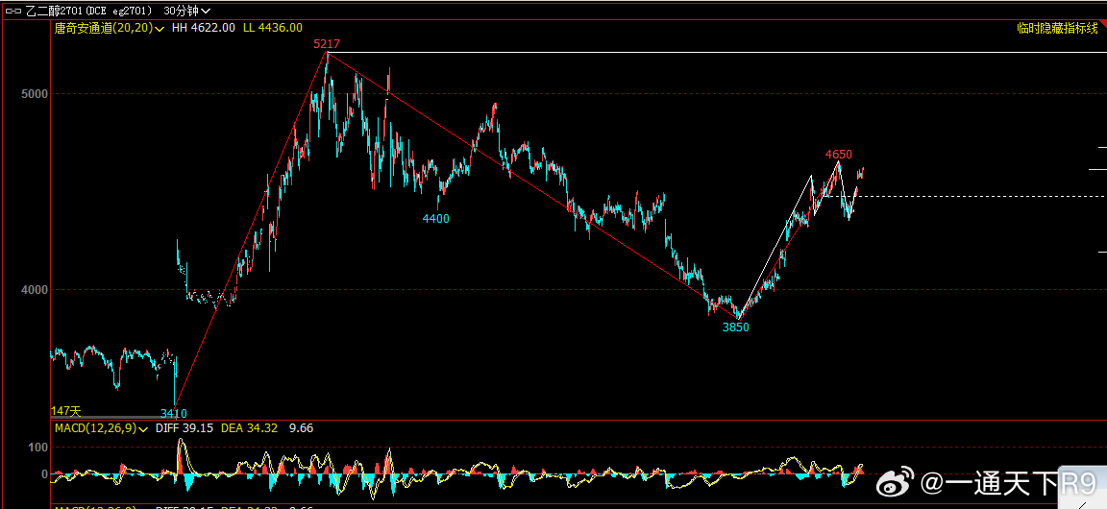Click the 147天 duration label
This screenshot has width=1107, height=509.
tap(66, 411)
